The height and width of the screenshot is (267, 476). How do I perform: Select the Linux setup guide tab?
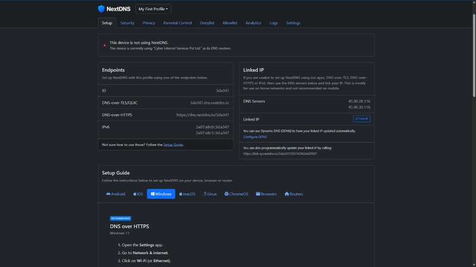click(210, 194)
